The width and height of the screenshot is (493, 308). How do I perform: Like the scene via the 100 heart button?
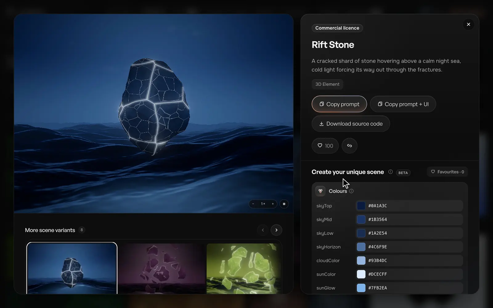[x=325, y=146]
